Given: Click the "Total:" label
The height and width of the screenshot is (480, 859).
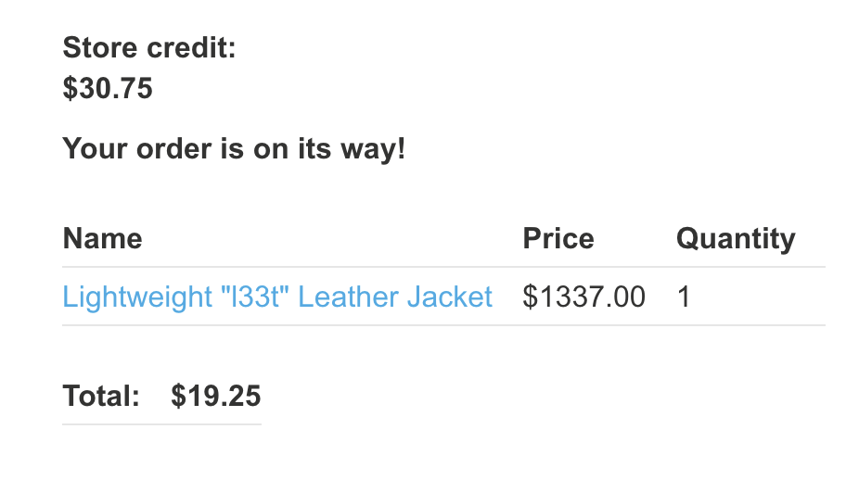Looking at the screenshot, I should pyautogui.click(x=101, y=397).
